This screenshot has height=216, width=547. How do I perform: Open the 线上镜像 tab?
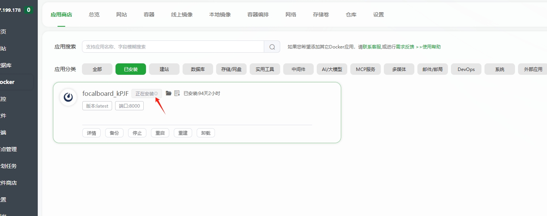[x=182, y=15]
